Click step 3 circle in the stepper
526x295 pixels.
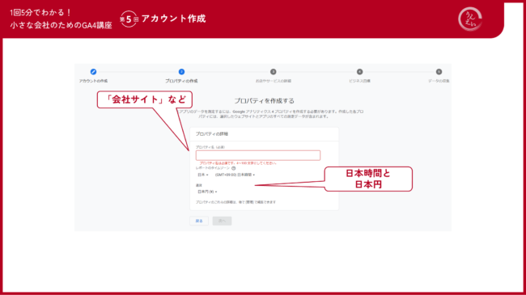[x=274, y=72]
